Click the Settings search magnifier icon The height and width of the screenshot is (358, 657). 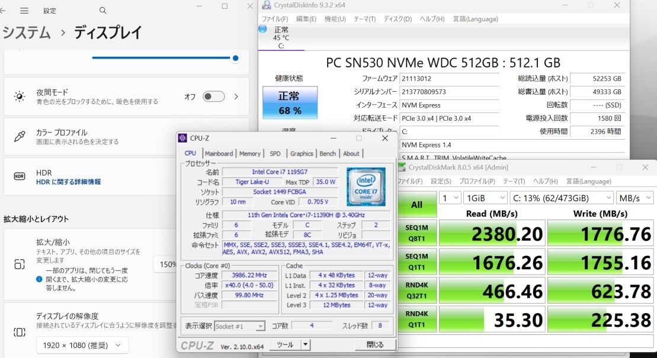[x=103, y=11]
